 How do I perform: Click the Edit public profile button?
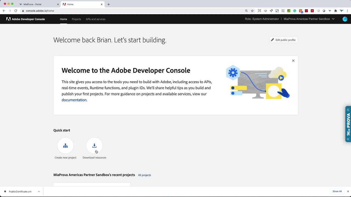pos(284,40)
